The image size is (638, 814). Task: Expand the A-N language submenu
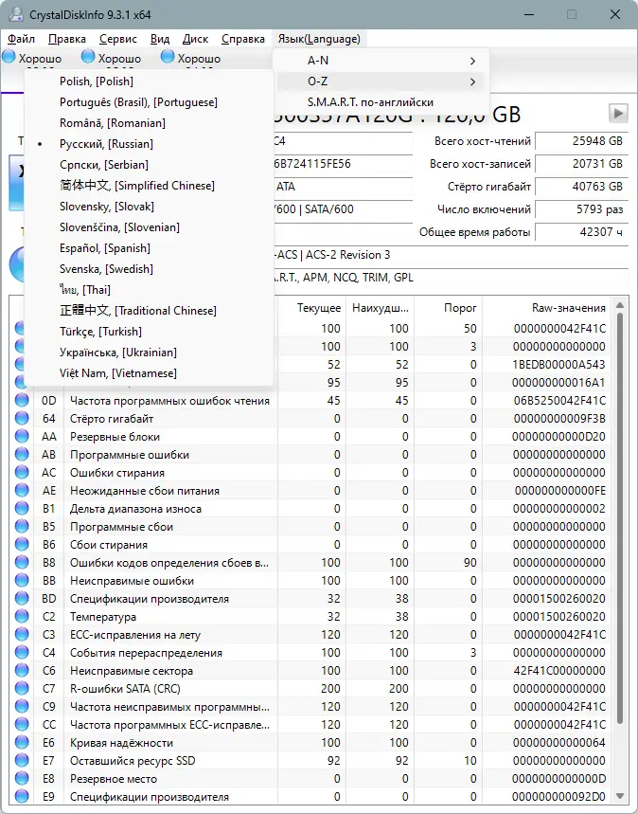(381, 61)
